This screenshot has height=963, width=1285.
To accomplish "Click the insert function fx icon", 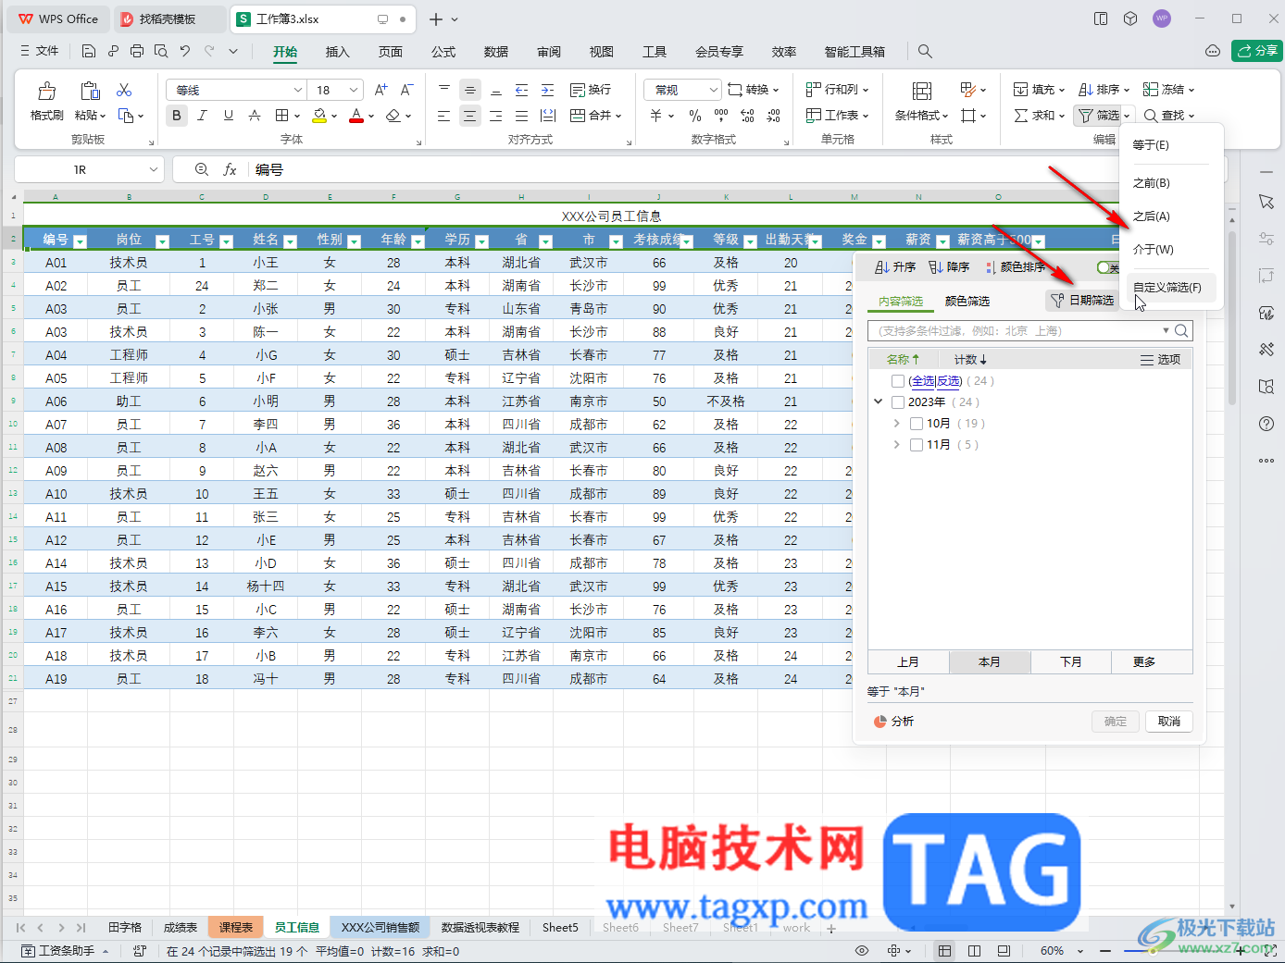I will (230, 169).
